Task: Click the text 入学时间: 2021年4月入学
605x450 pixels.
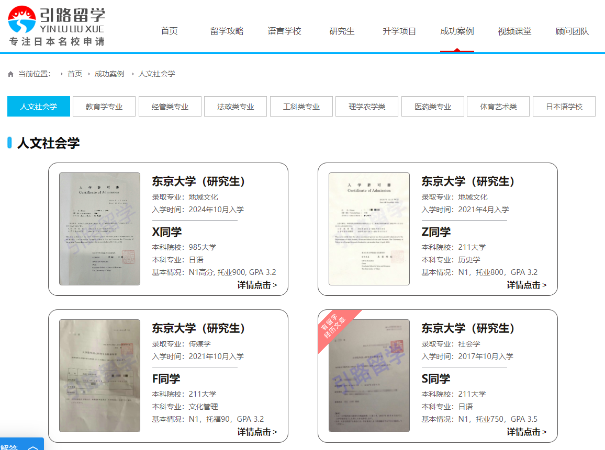Action: 465,210
